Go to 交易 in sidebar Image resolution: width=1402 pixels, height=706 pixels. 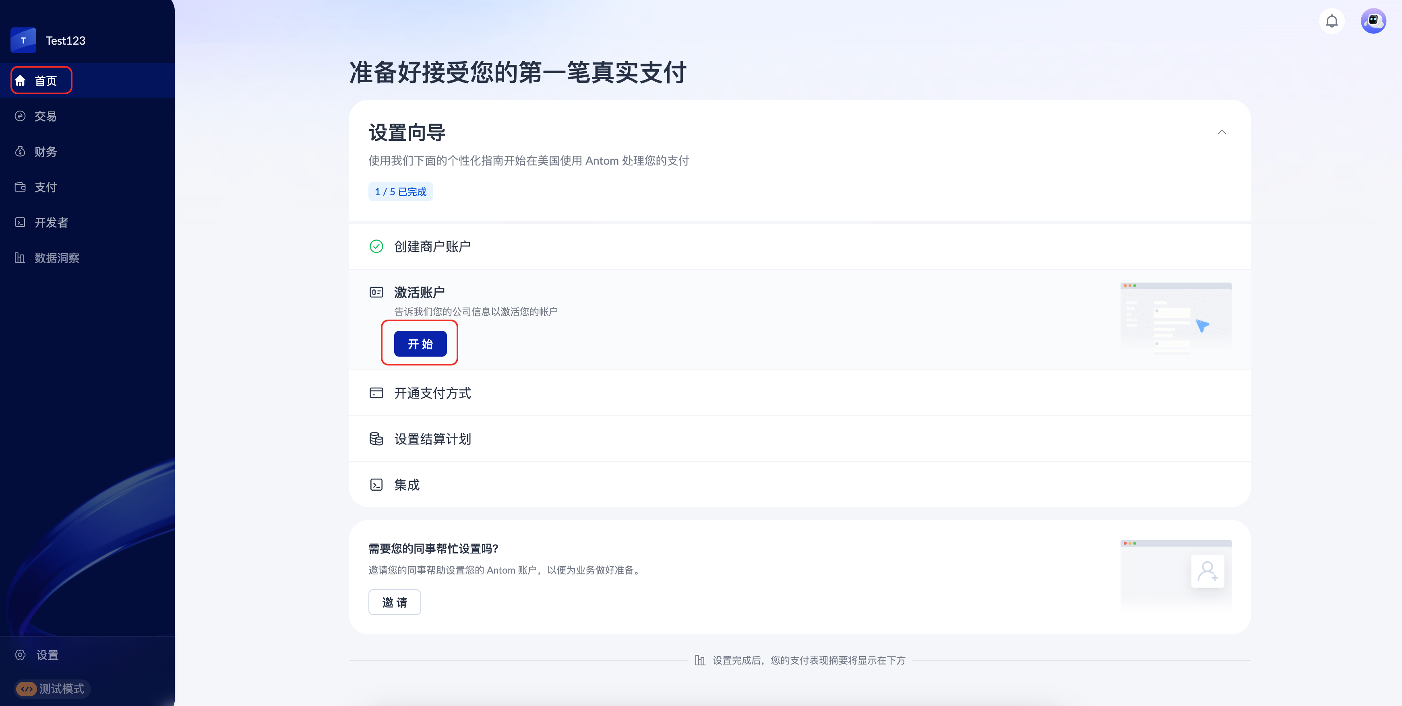(x=45, y=116)
